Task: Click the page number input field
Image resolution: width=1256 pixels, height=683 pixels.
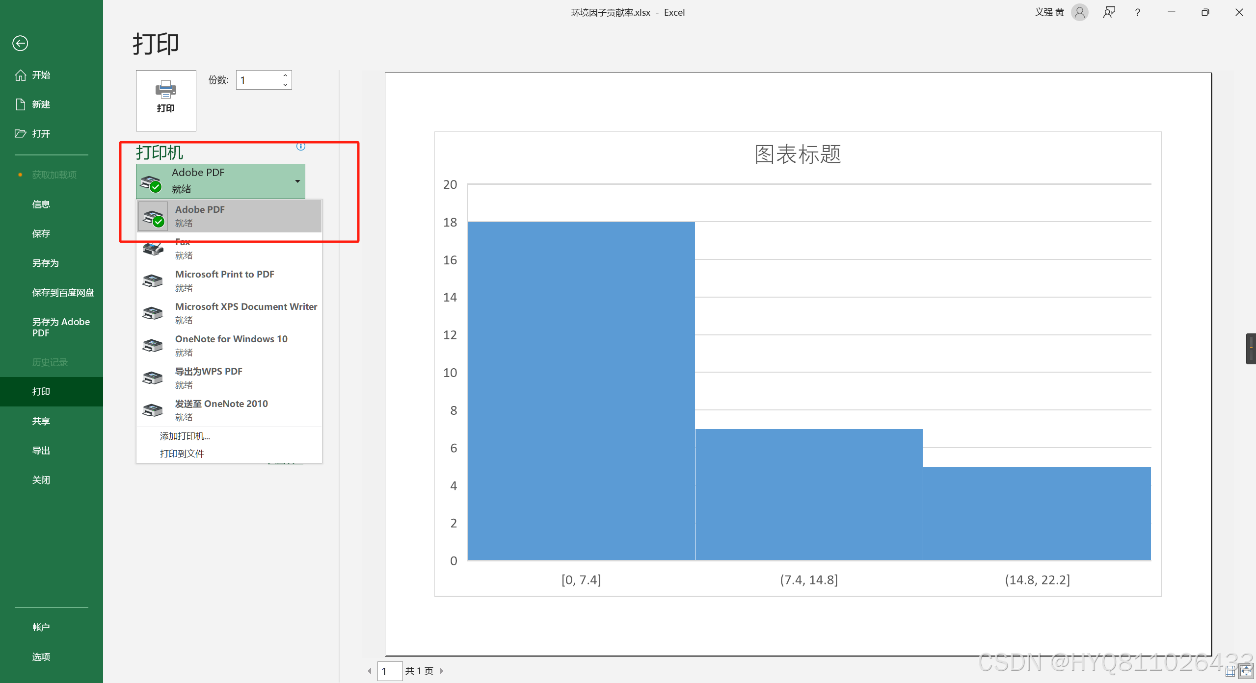Action: click(x=390, y=671)
